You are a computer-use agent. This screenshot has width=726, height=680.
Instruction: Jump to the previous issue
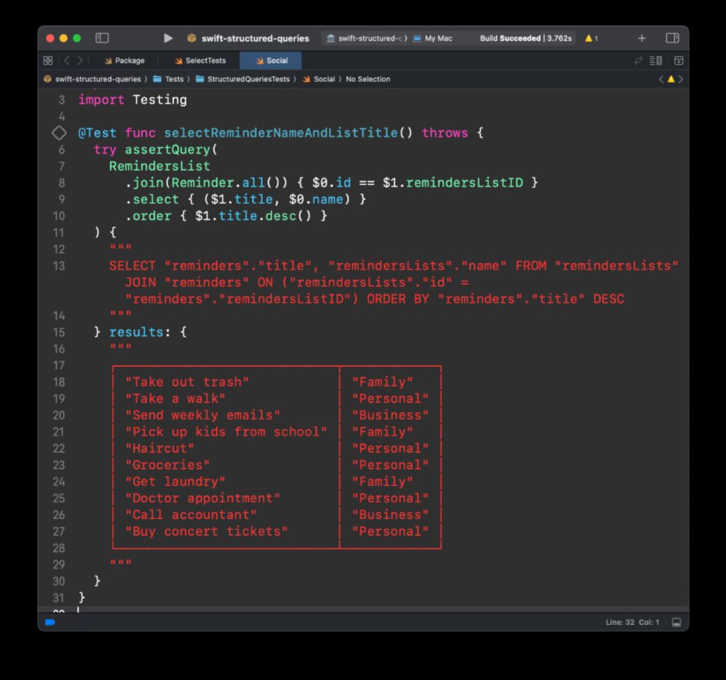(x=661, y=79)
